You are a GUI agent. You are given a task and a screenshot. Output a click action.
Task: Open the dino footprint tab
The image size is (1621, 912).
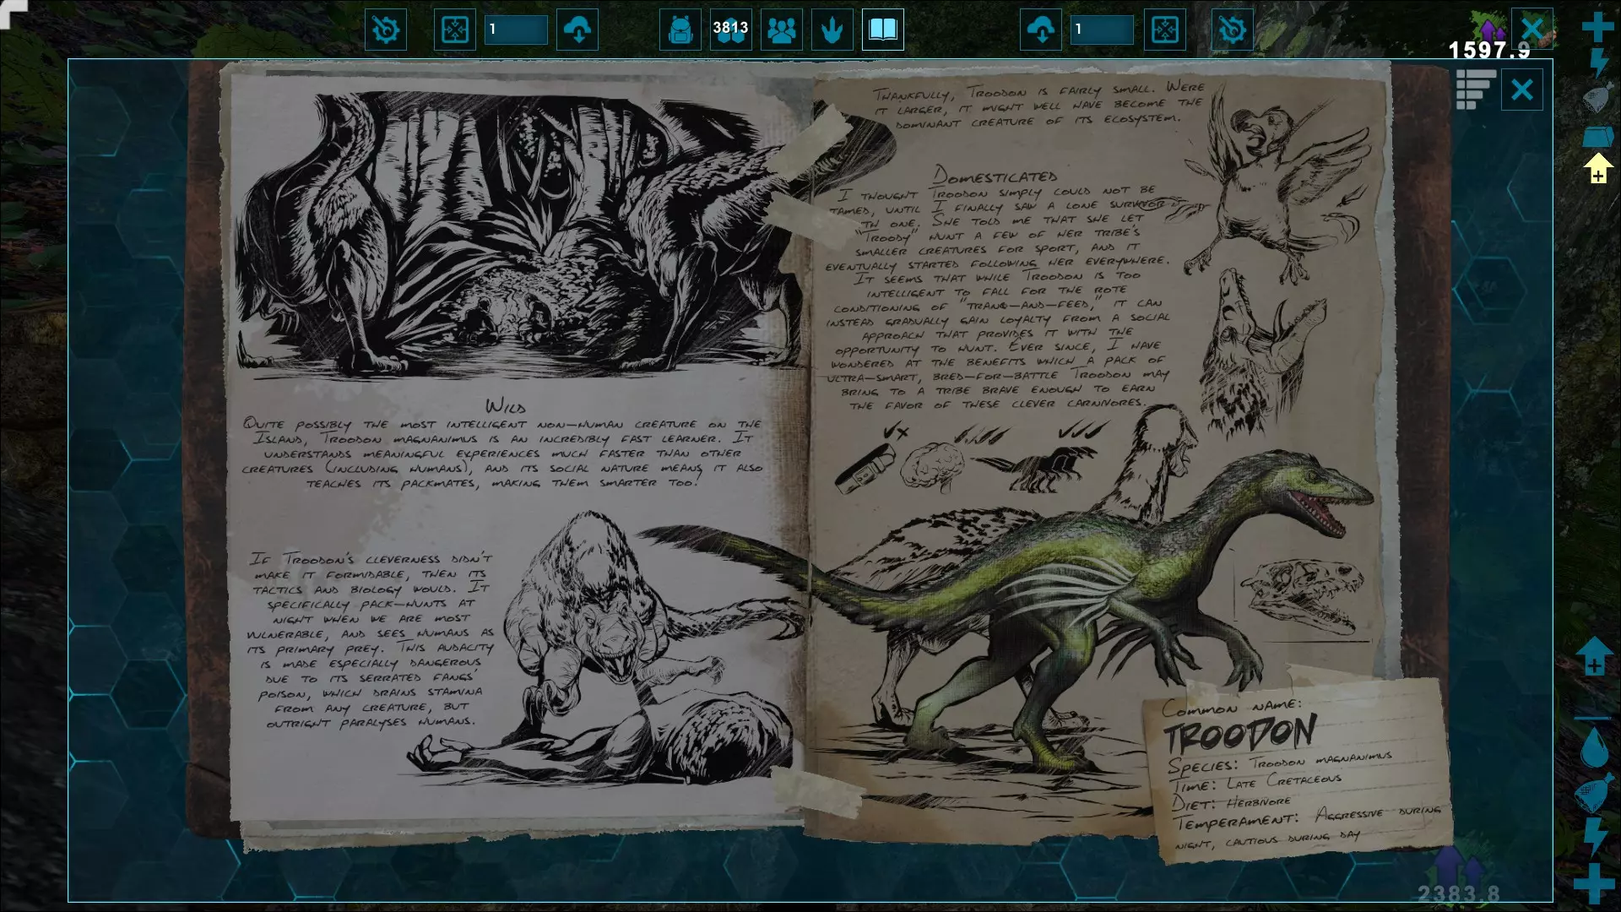tap(832, 30)
